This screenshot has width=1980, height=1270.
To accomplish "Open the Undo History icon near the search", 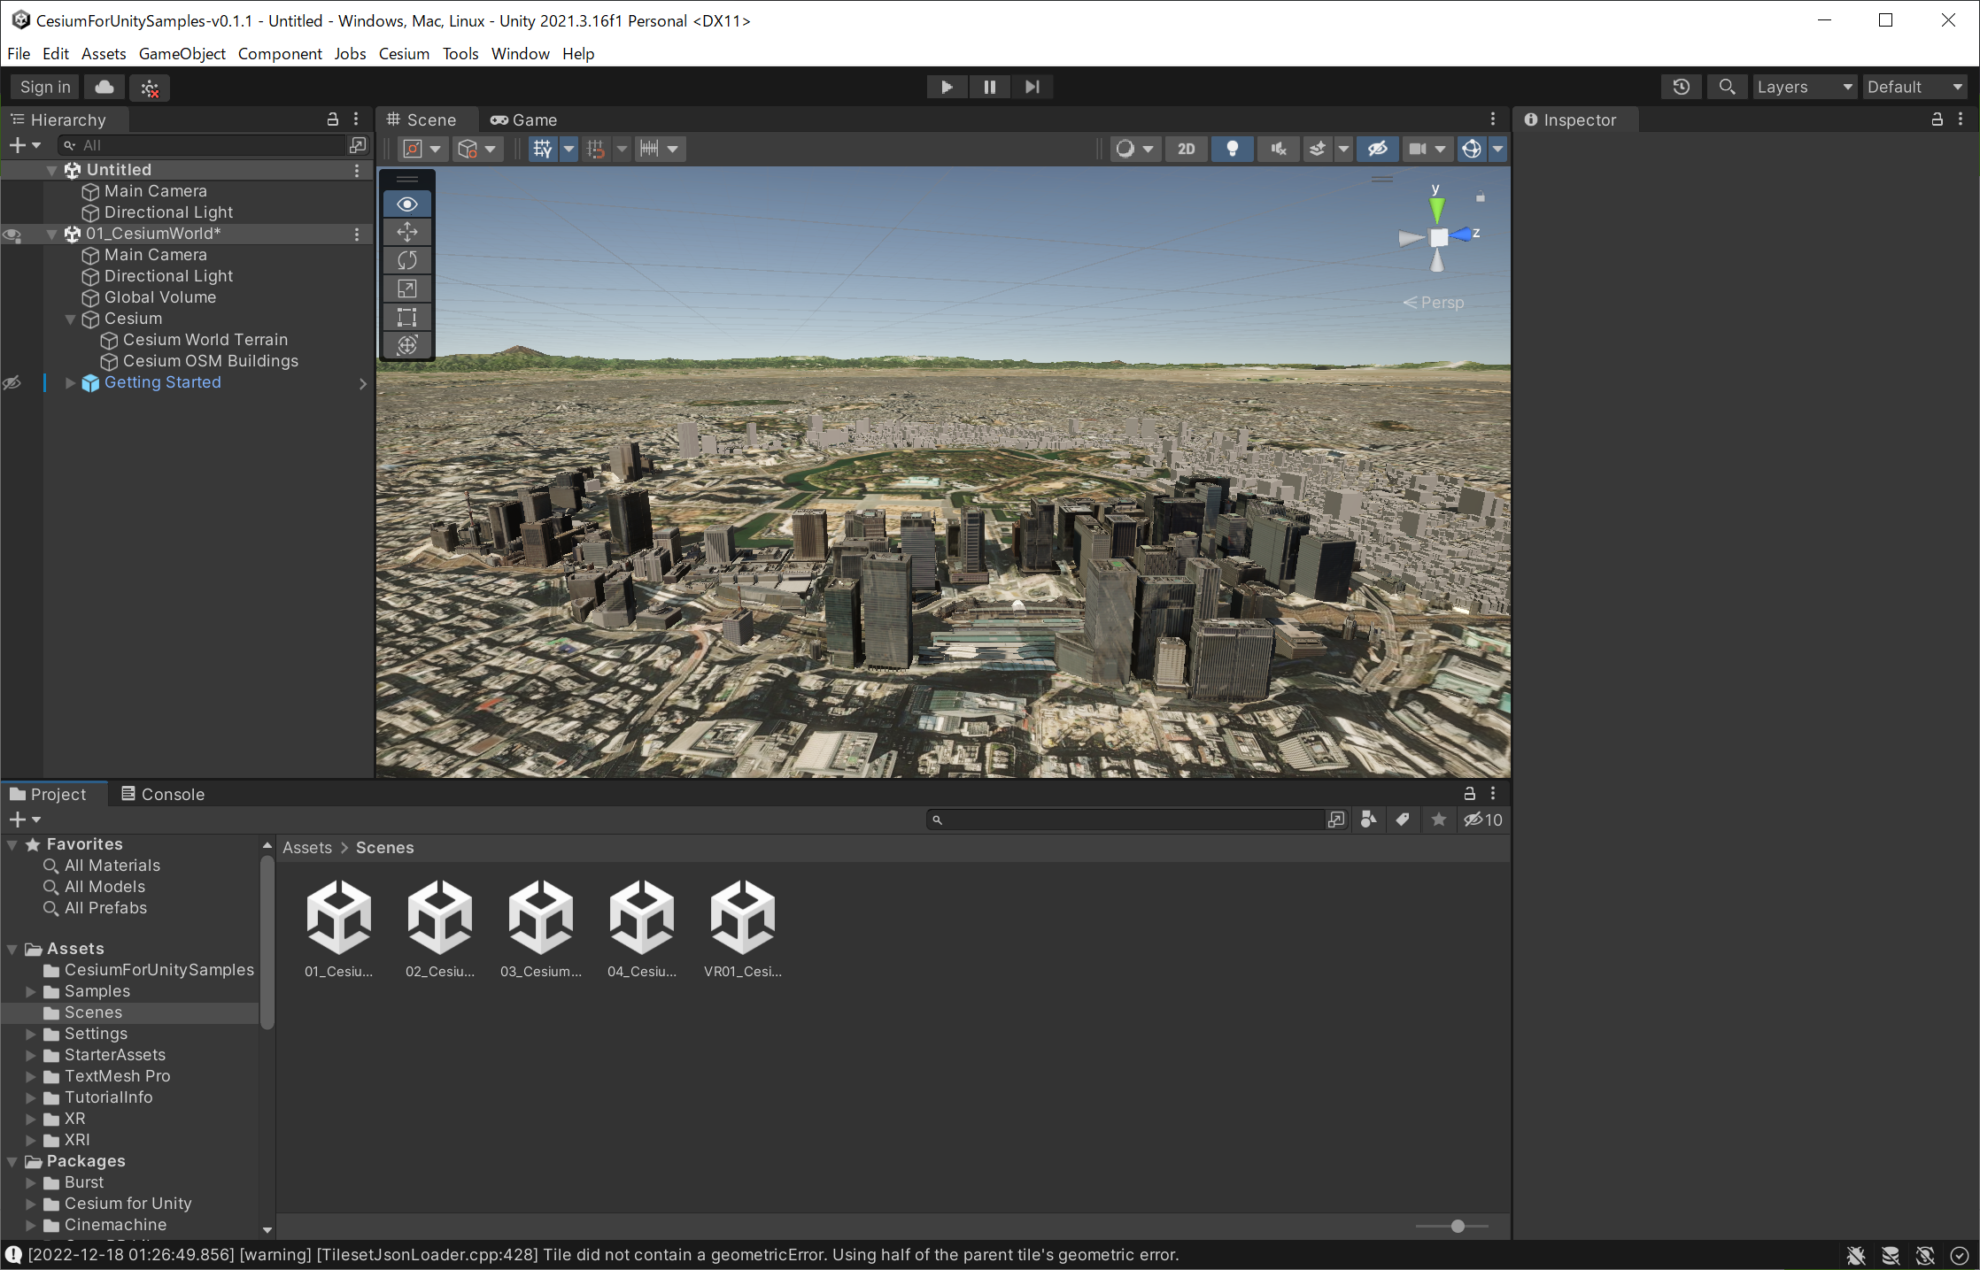I will click(1682, 87).
